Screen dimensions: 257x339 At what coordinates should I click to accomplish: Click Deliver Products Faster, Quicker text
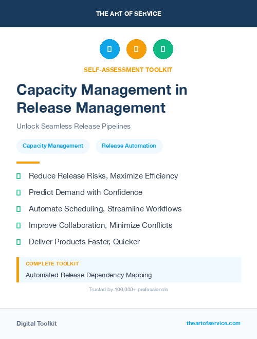[x=84, y=242]
